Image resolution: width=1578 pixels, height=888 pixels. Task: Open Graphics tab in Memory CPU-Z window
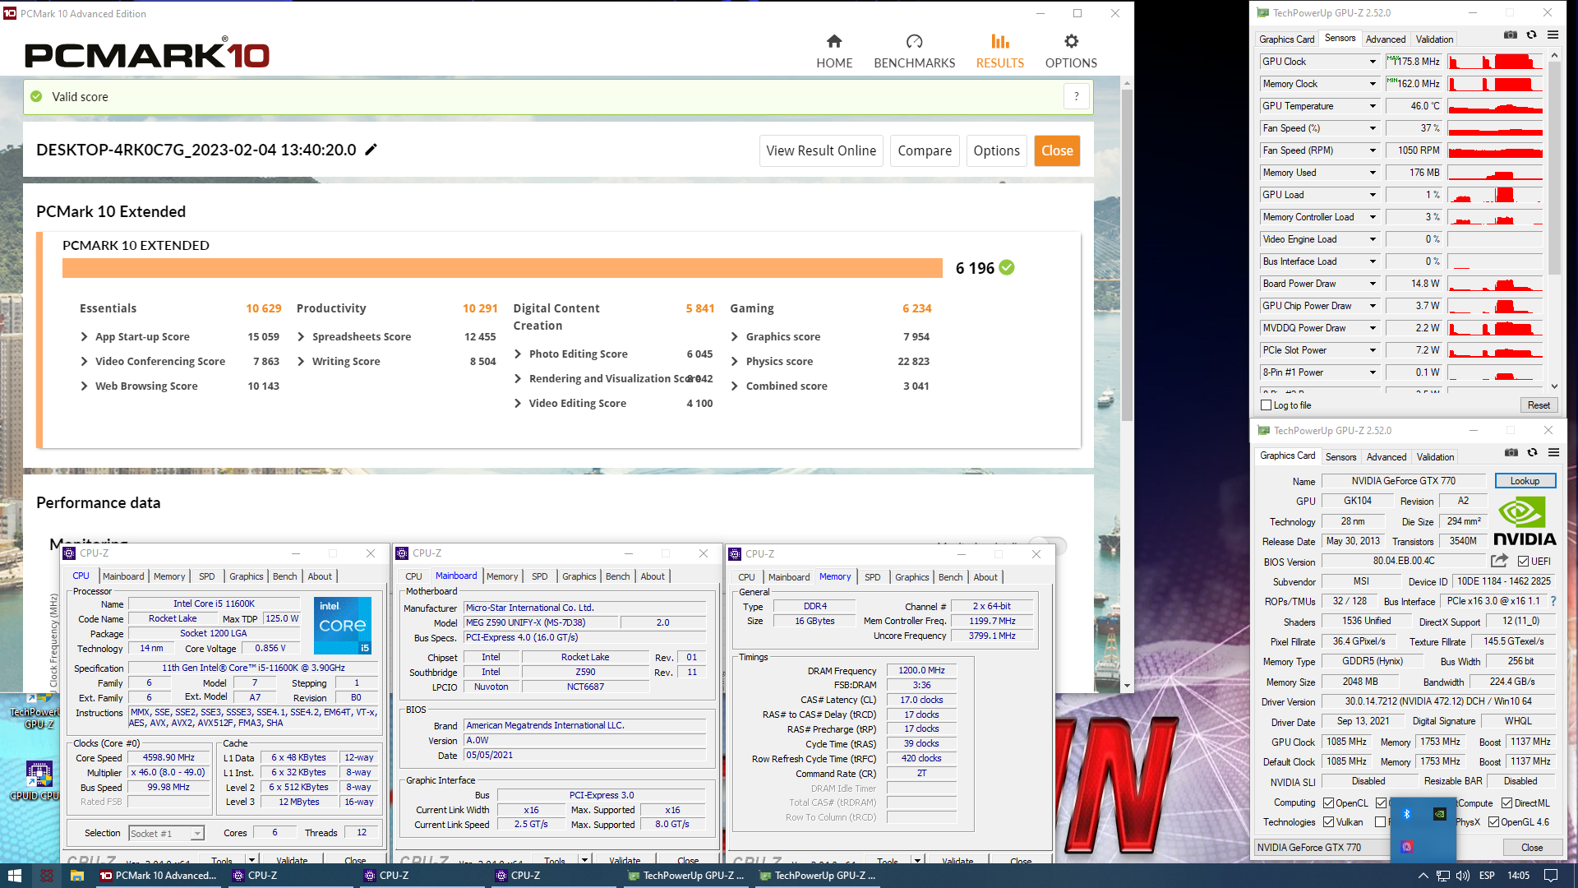click(911, 577)
